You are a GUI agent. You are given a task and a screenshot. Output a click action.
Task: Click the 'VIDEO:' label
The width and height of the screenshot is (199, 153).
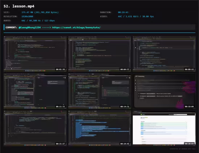click(x=104, y=17)
